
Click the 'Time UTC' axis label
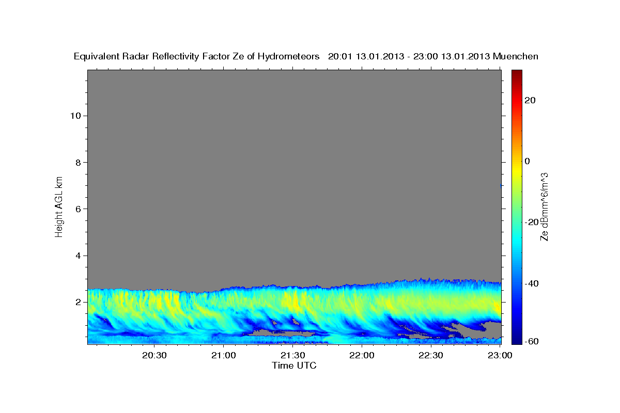pyautogui.click(x=294, y=366)
